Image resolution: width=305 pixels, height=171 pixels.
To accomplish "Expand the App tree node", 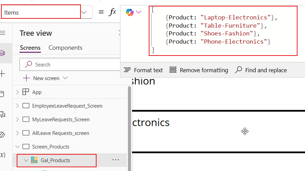I will (x=17, y=92).
